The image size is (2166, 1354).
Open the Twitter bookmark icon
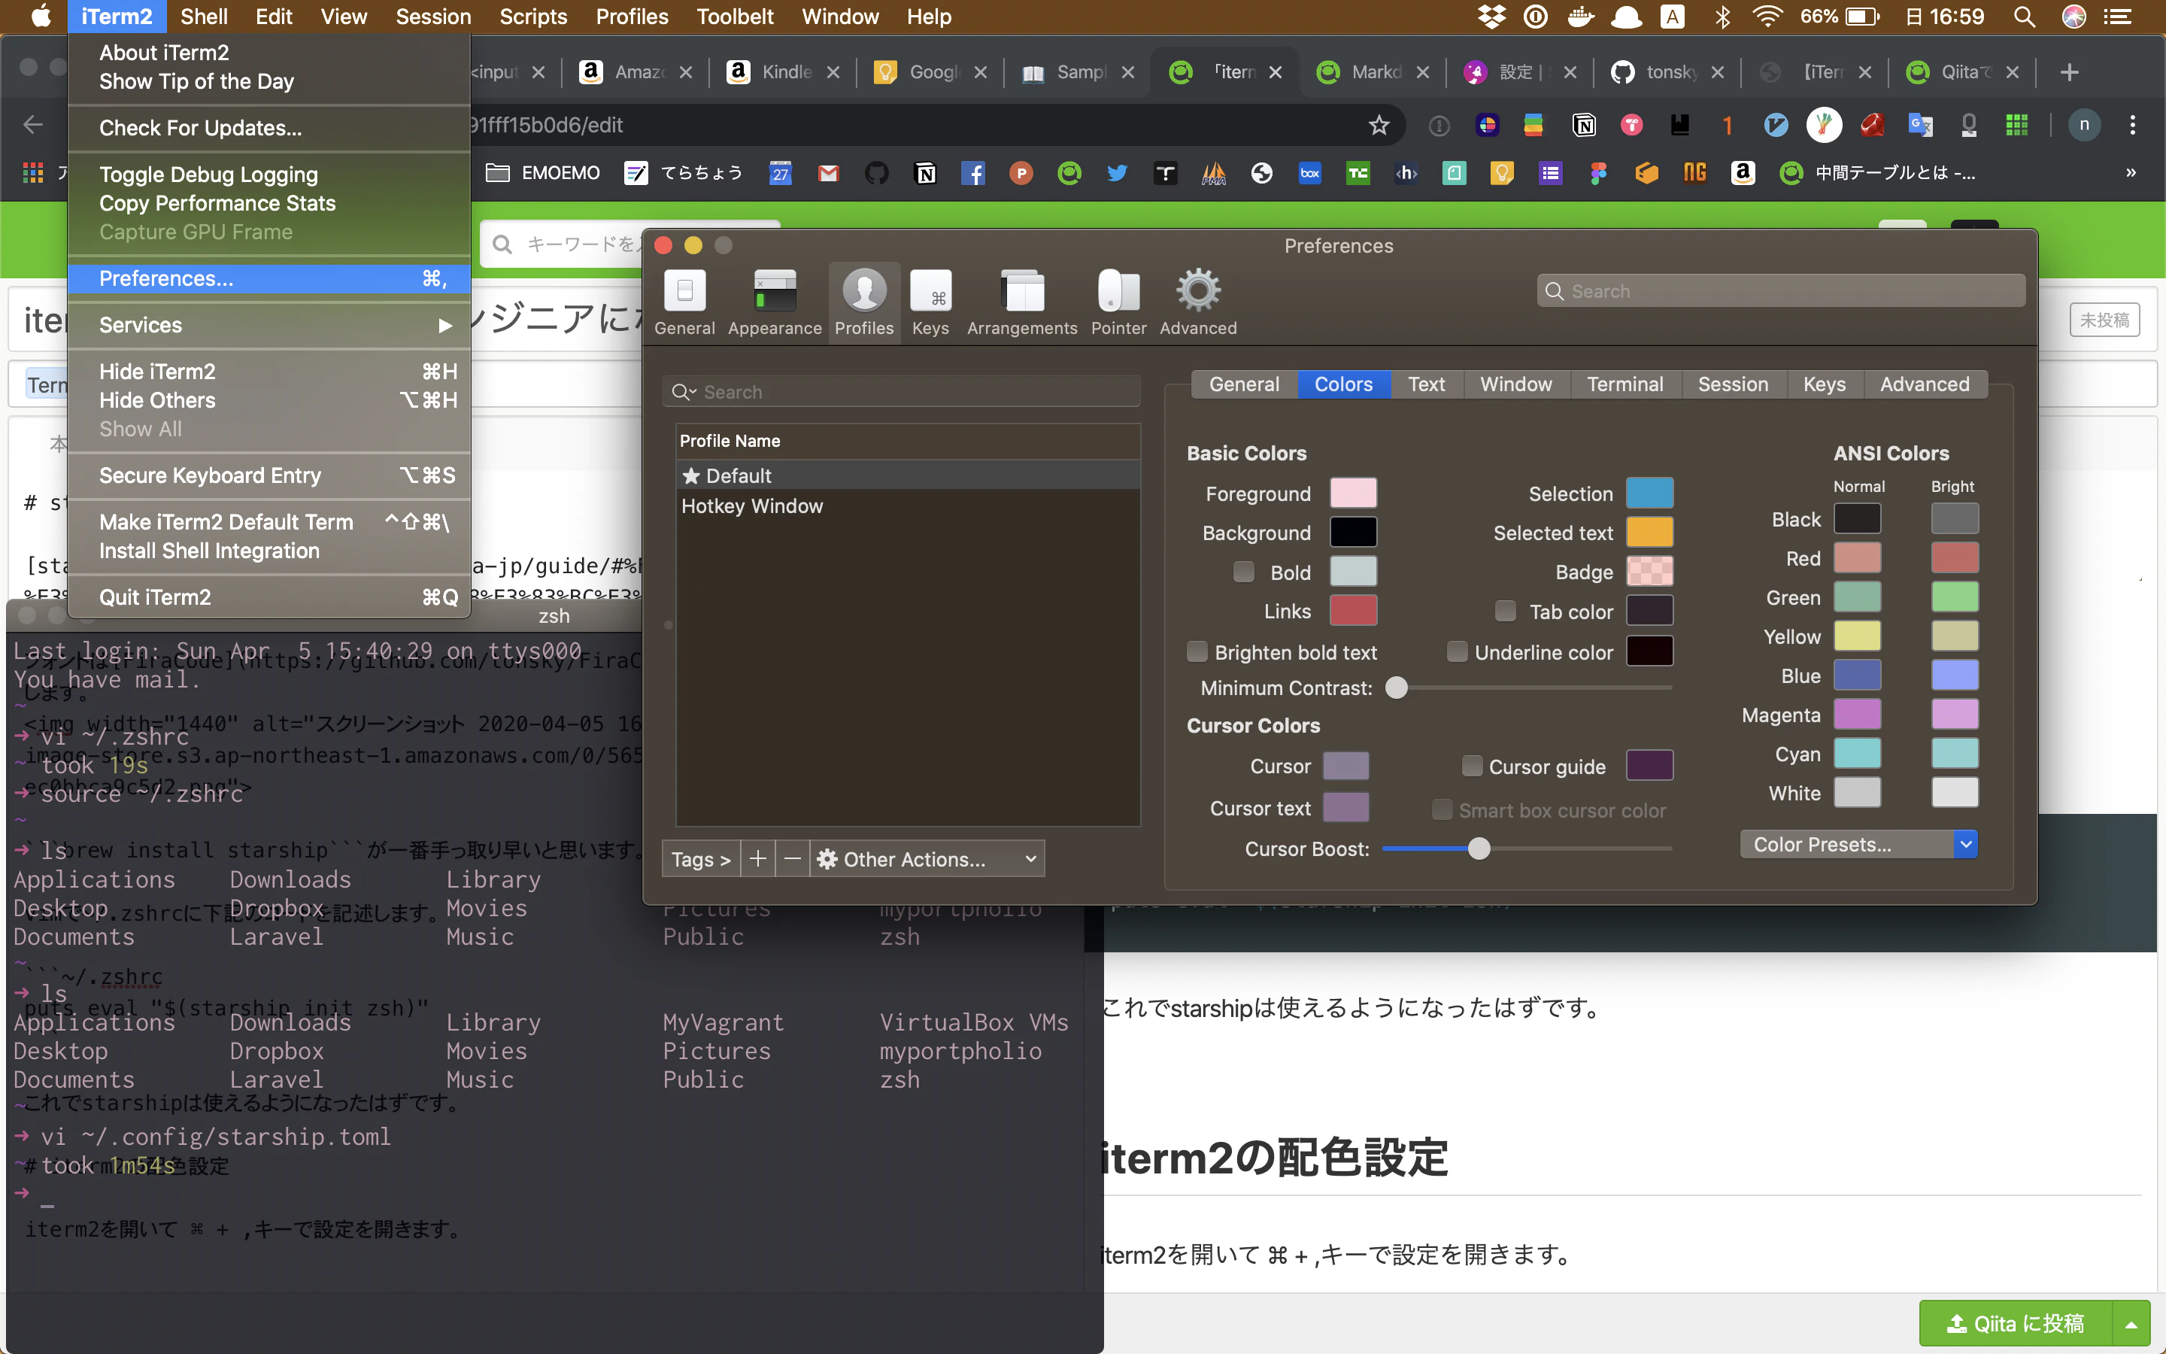1116,173
